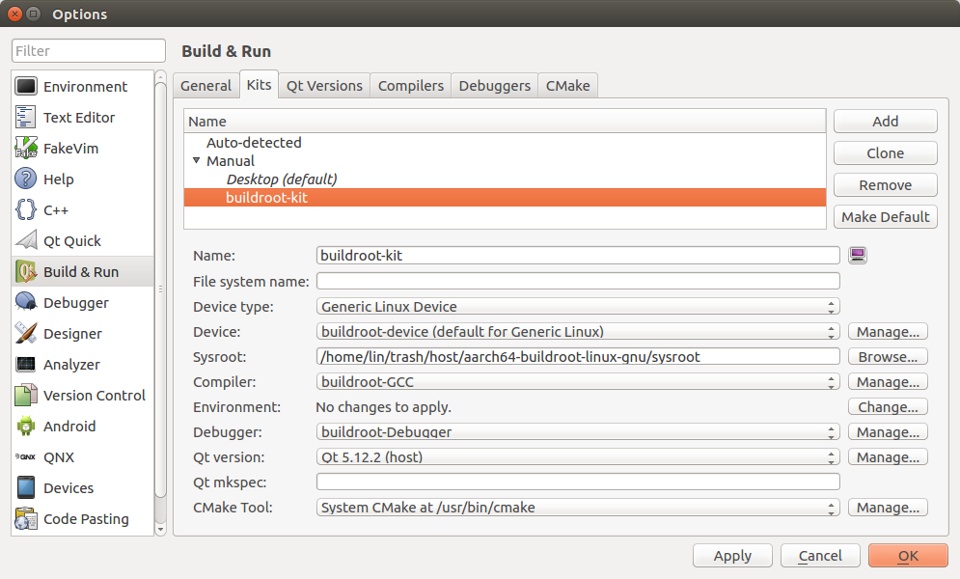Switch to the Qt Versions tab

click(x=324, y=86)
